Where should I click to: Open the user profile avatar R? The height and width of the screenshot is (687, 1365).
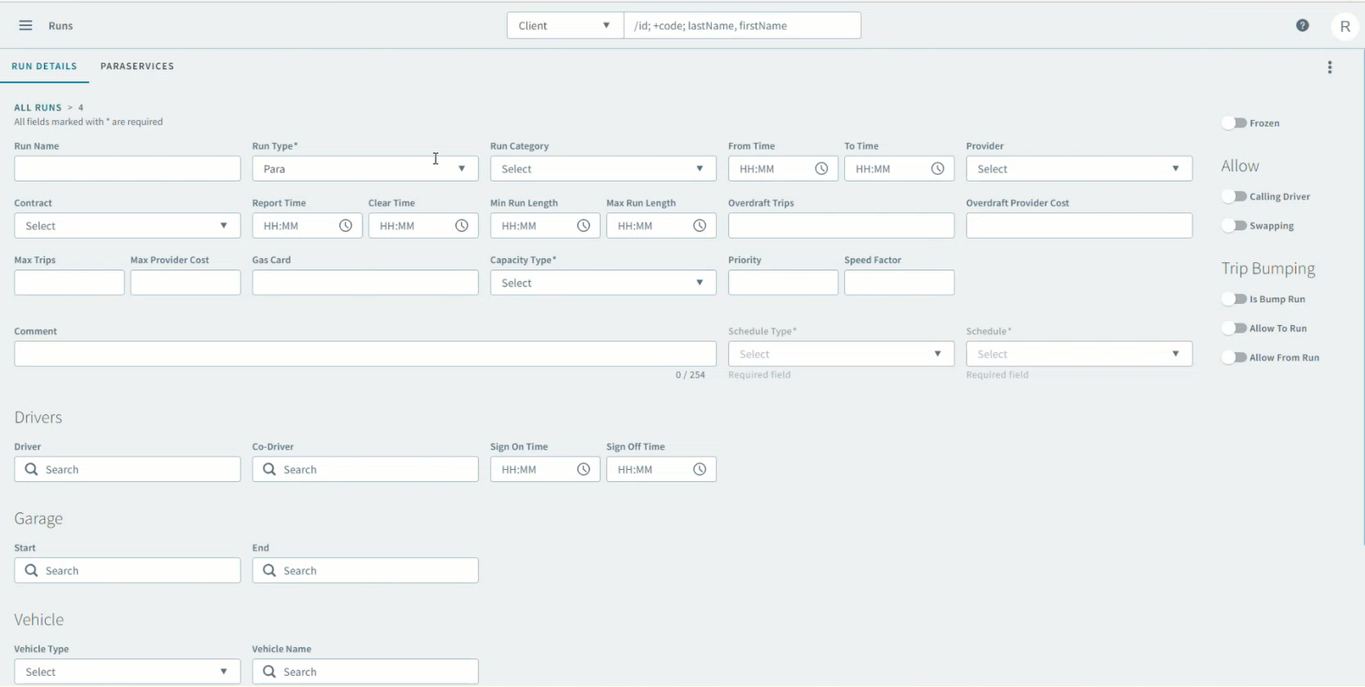[x=1344, y=26]
